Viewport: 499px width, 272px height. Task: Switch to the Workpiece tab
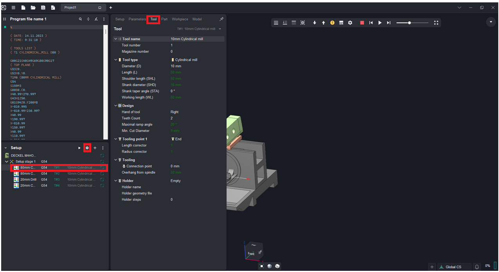[x=180, y=19]
